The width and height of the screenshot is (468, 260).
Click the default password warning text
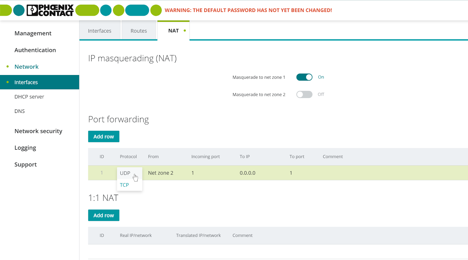(248, 10)
